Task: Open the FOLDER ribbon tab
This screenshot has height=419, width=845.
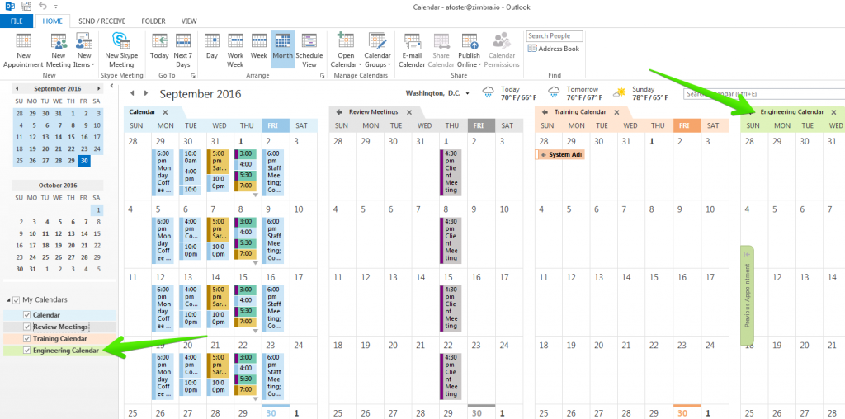Action: (x=153, y=21)
